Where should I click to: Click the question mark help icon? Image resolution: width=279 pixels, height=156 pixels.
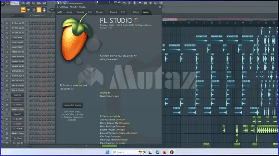pos(140,3)
